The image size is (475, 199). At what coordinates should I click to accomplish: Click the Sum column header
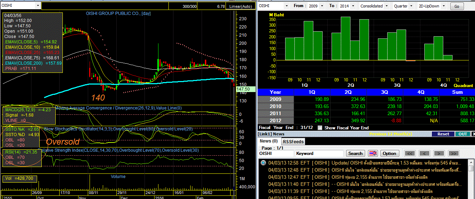click(x=457, y=92)
